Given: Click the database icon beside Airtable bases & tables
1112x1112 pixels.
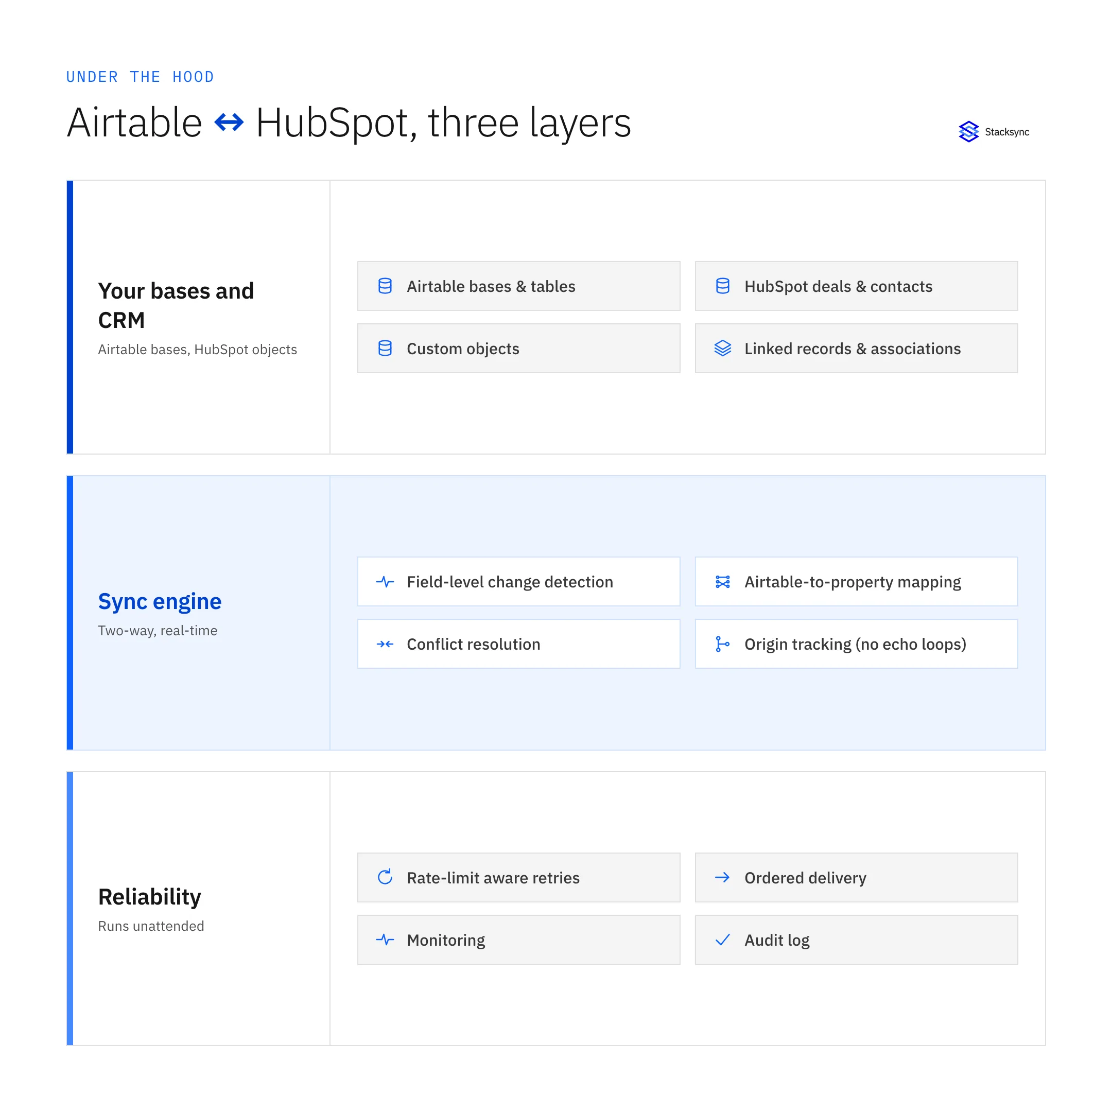Looking at the screenshot, I should tap(385, 286).
